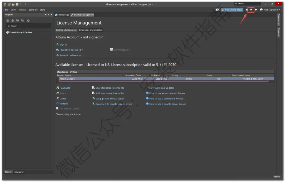The image size is (285, 182).
Task: Switch to Extensions and Updates tab
Action: pyautogui.click(x=90, y=30)
